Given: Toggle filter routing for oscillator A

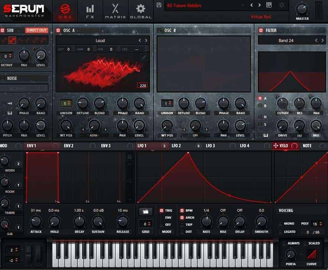Looking at the screenshot, I should click(x=260, y=98).
